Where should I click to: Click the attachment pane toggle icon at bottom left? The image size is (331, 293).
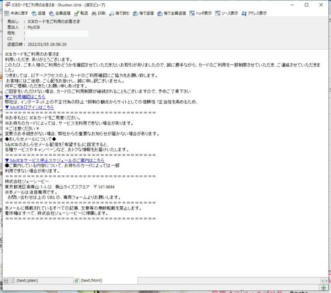(6, 280)
